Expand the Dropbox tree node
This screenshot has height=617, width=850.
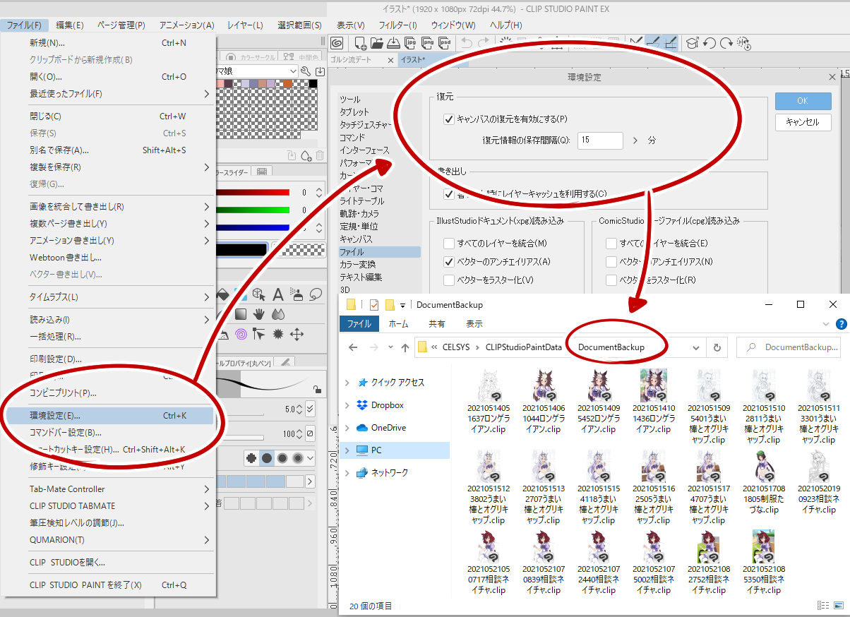tap(347, 405)
